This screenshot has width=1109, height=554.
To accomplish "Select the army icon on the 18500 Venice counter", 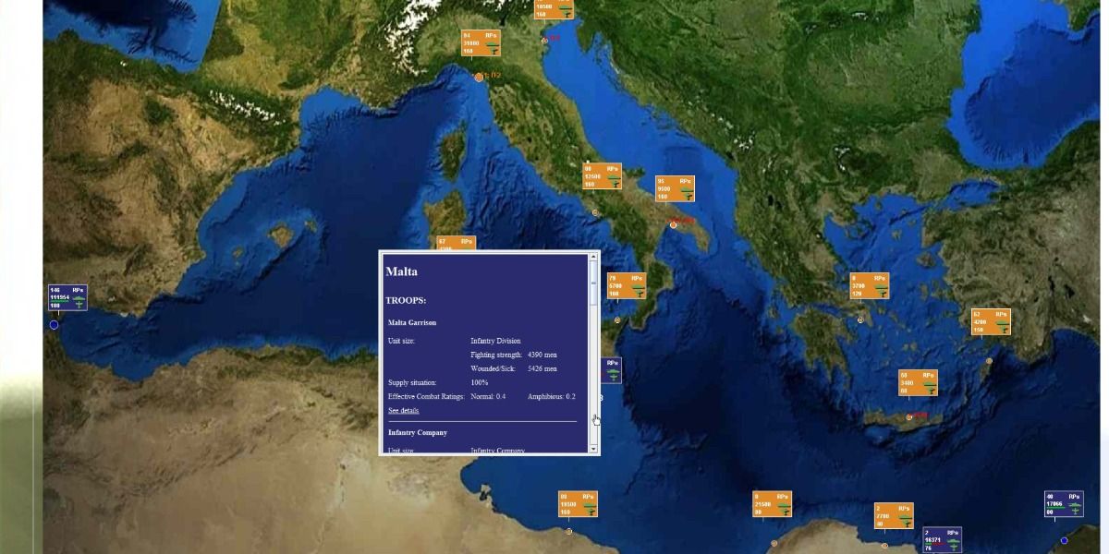I will (565, 7).
